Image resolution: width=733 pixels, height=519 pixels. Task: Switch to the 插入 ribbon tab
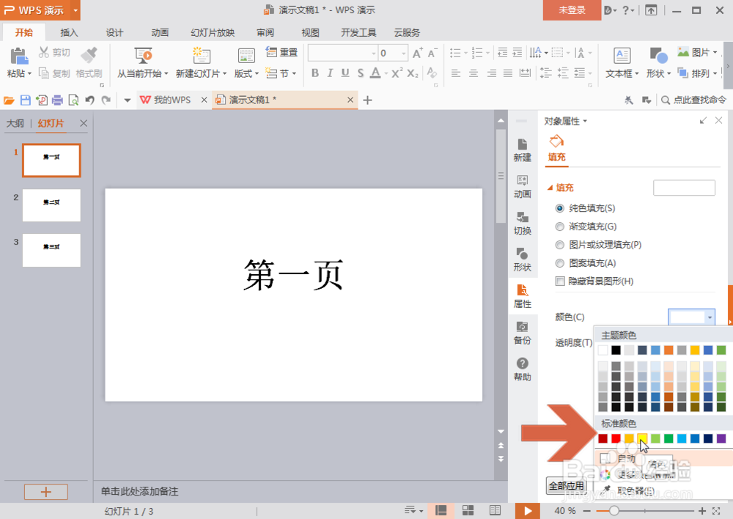pos(69,33)
